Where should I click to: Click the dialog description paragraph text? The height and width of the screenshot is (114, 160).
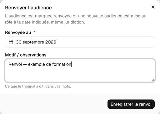[76, 19]
